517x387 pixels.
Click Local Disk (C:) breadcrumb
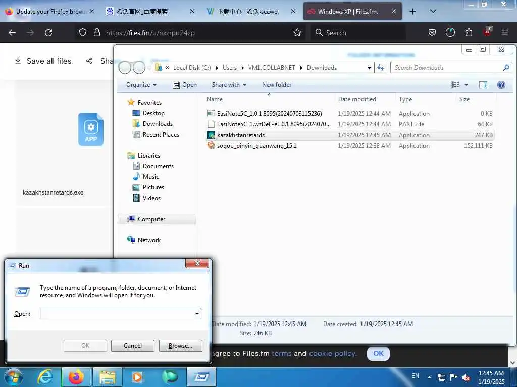[x=192, y=68]
